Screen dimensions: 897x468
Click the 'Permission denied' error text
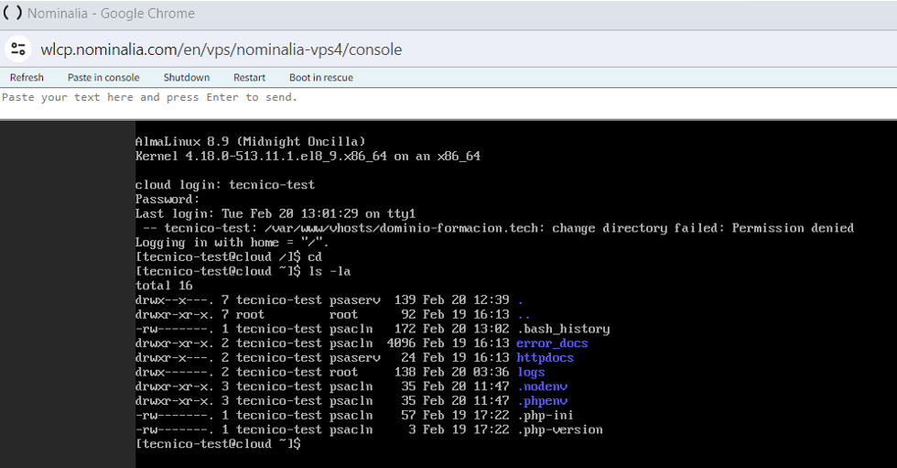point(793,228)
